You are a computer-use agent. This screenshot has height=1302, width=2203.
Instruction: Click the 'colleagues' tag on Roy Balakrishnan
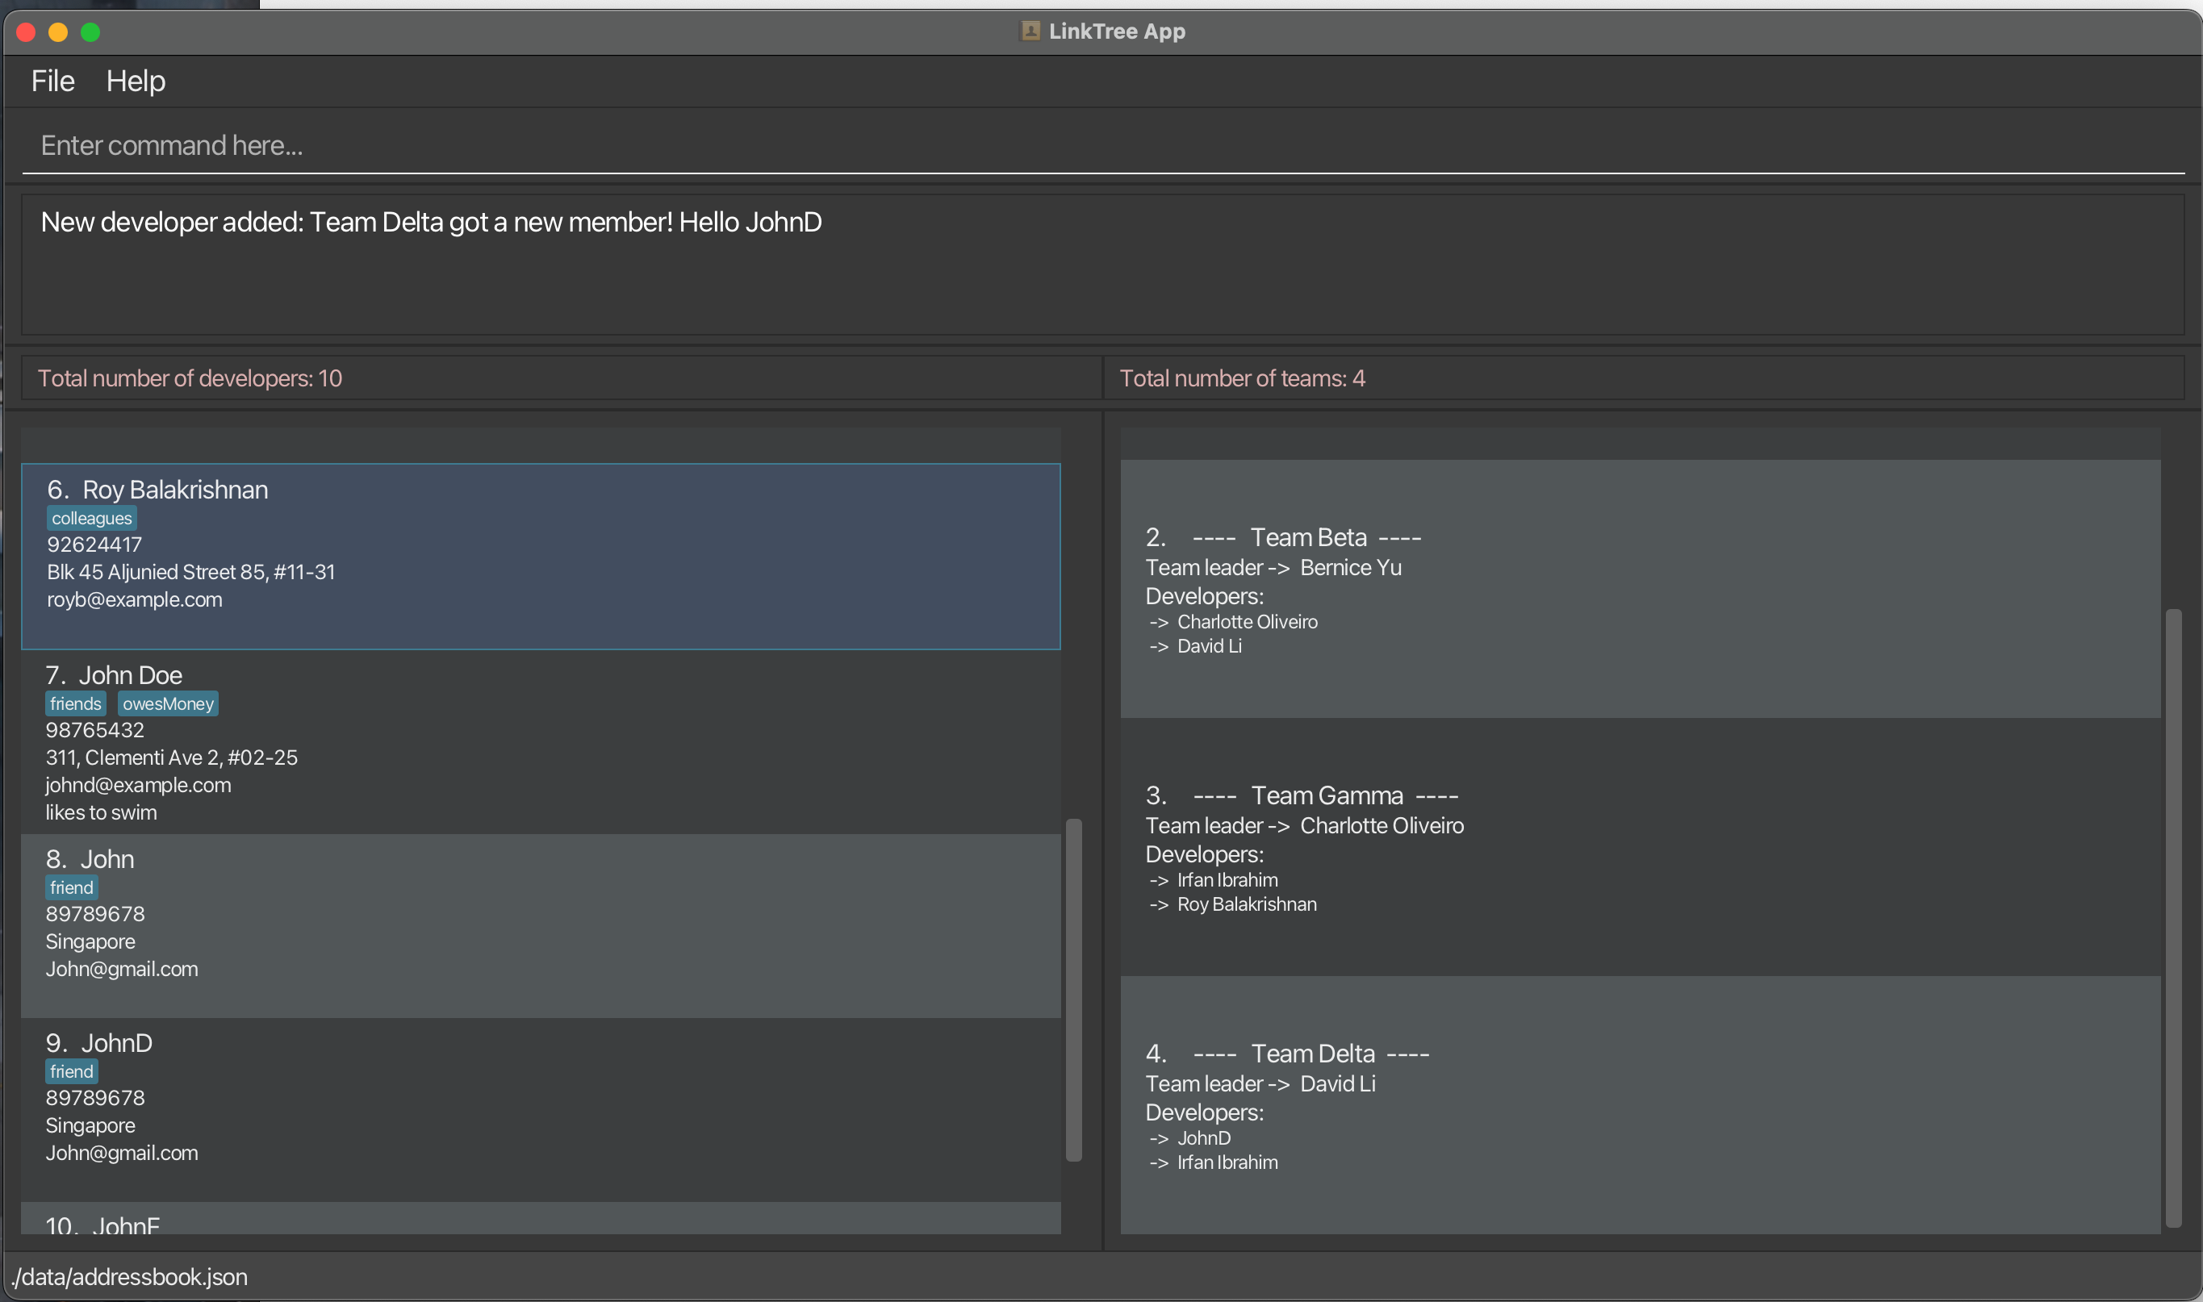coord(91,519)
